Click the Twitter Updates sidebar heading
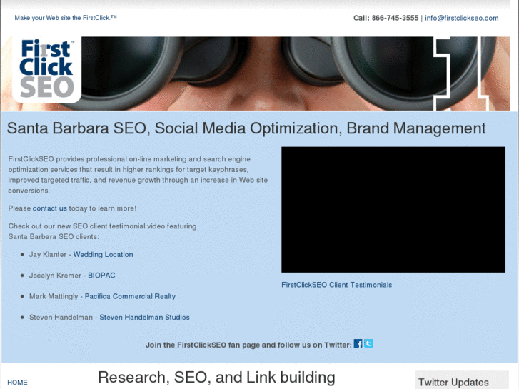519x389 pixels. point(453,383)
